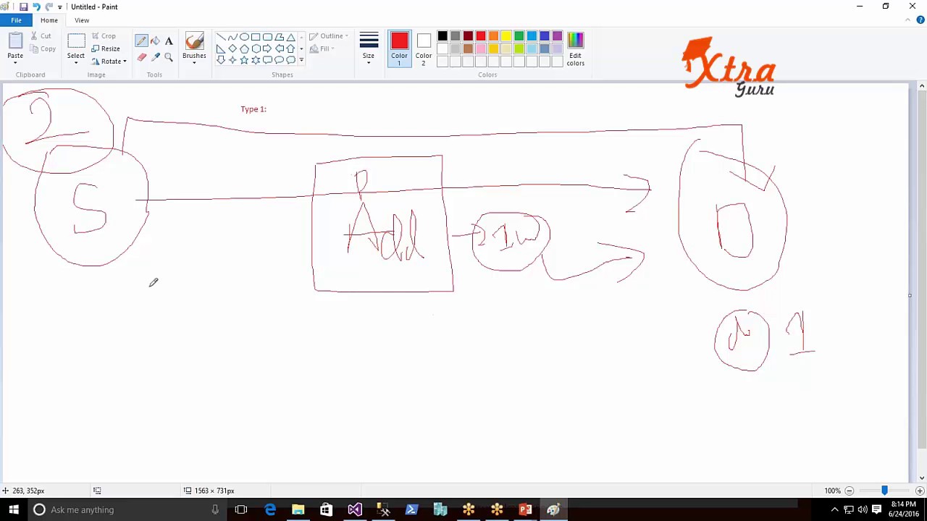The image size is (927, 521).
Task: Choose the Curve shape
Action: tap(232, 37)
